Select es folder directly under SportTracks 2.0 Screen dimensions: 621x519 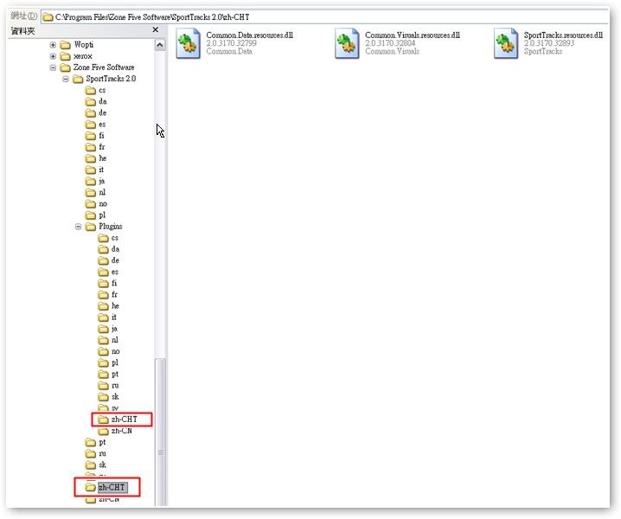click(x=95, y=125)
